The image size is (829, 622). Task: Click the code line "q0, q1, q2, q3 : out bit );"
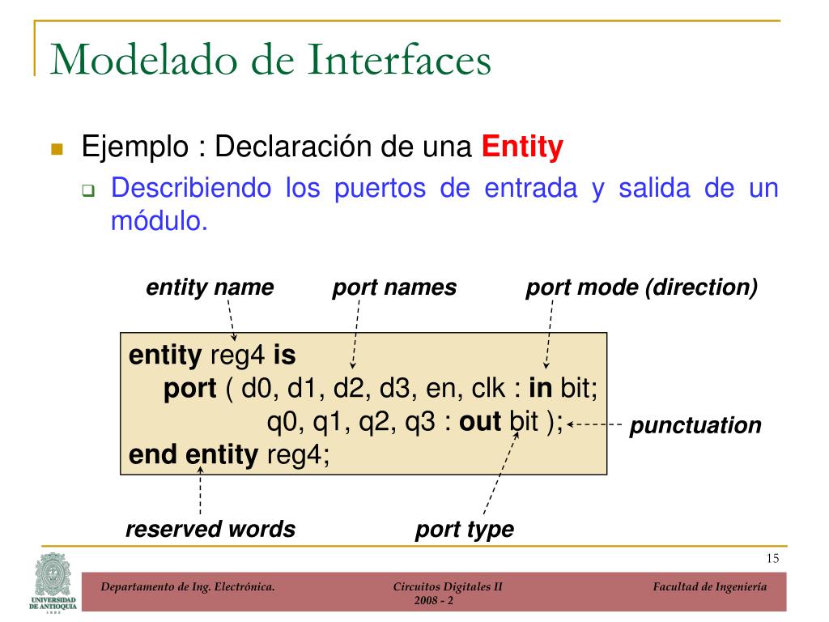[x=415, y=421]
